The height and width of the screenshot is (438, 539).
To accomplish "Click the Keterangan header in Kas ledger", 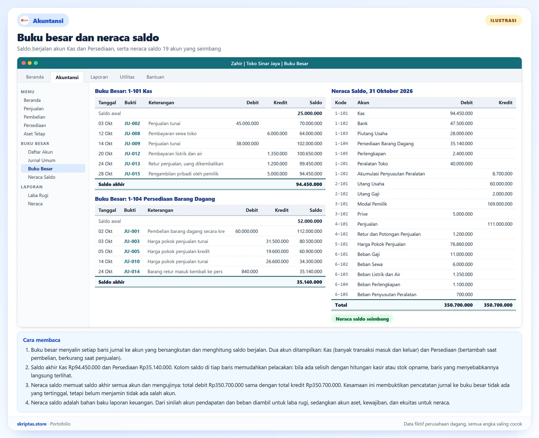I will [x=161, y=102].
